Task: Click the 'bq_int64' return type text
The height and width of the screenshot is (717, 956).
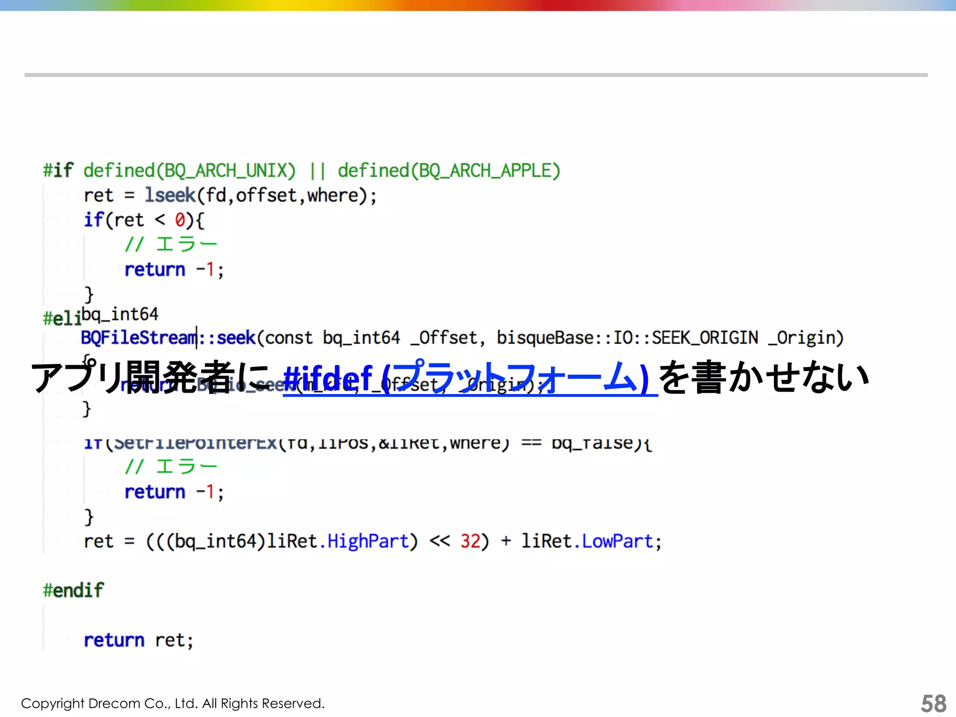Action: (x=120, y=314)
